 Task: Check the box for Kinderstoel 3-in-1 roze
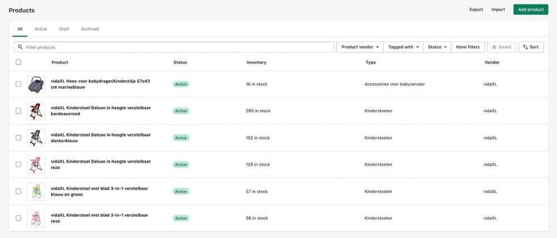18,218
